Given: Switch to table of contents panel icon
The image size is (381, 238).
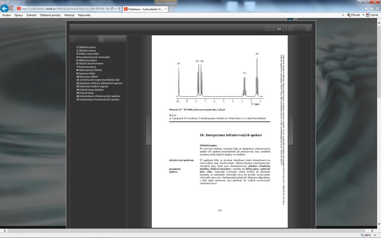Looking at the screenshot, I should (101, 39).
